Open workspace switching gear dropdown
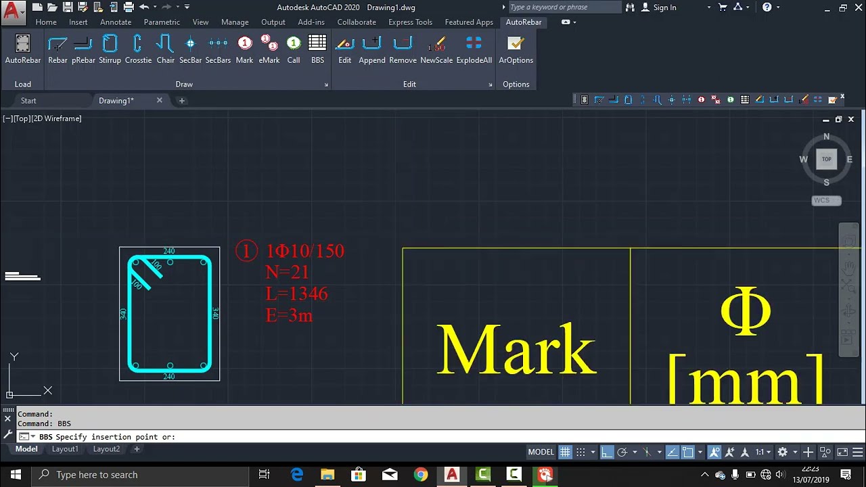The image size is (866, 487). coord(796,452)
